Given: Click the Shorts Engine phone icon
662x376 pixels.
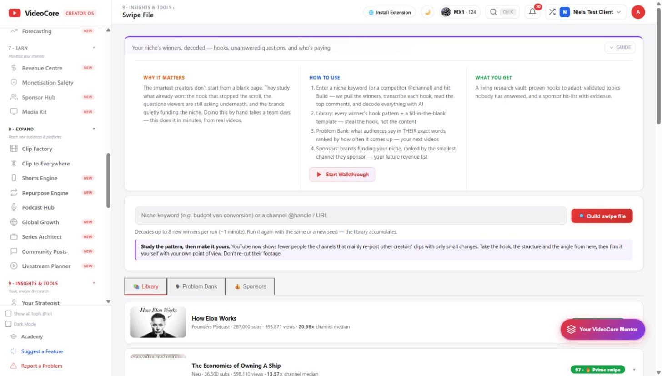Looking at the screenshot, I should click(14, 178).
